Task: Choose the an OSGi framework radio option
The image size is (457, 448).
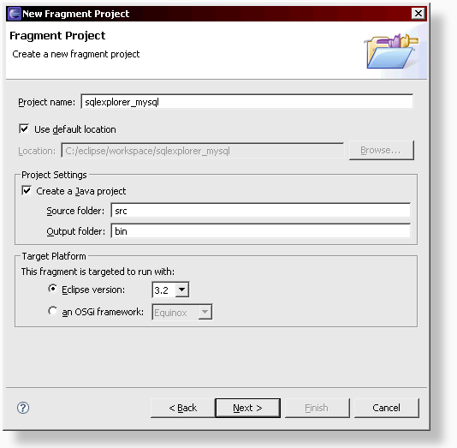Action: tap(52, 311)
